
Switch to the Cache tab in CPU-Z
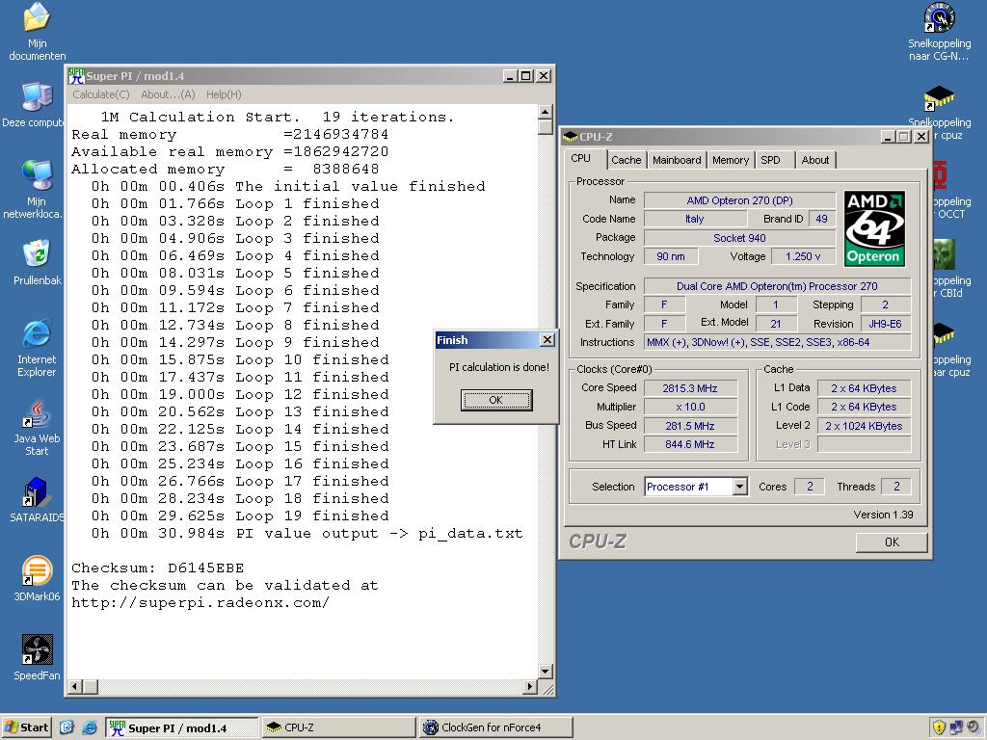click(626, 160)
